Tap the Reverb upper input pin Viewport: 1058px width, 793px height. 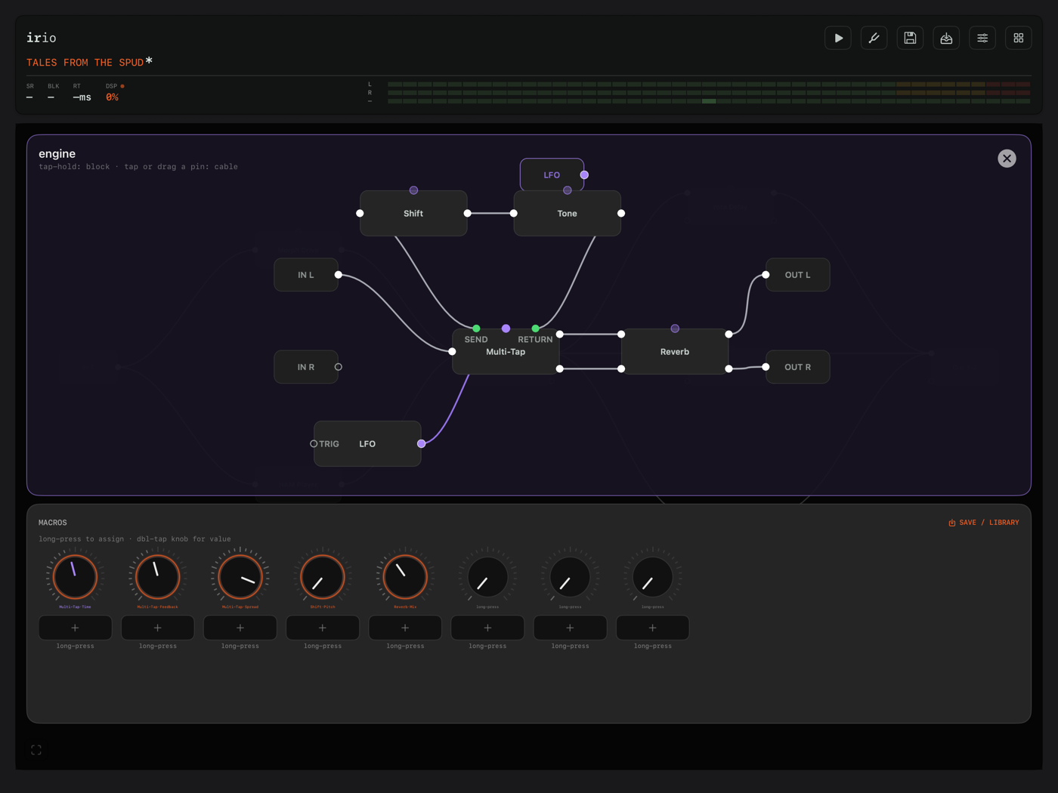coord(621,335)
